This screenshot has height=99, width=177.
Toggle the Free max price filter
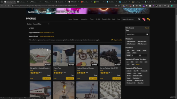coord(128,51)
